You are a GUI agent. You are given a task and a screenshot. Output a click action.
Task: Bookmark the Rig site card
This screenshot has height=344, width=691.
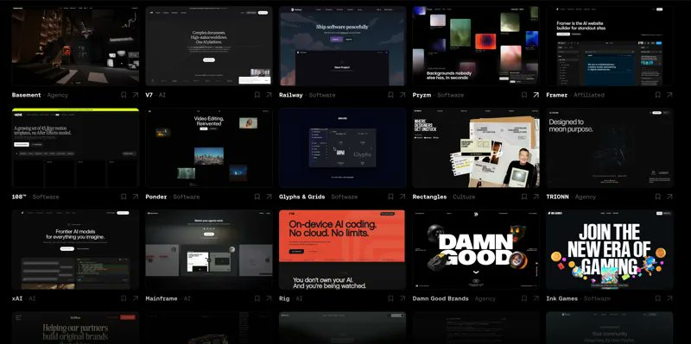pyautogui.click(x=391, y=298)
